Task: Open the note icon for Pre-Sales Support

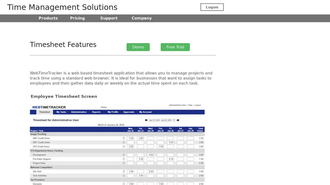Action: click(124, 159)
